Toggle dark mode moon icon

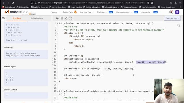coord(57,18)
